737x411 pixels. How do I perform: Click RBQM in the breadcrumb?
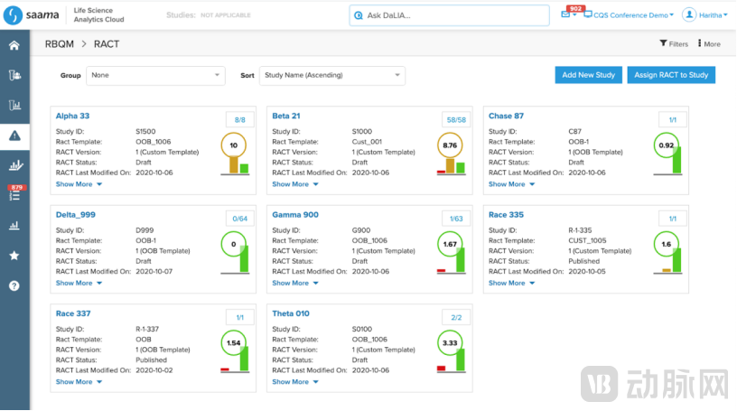pos(60,44)
